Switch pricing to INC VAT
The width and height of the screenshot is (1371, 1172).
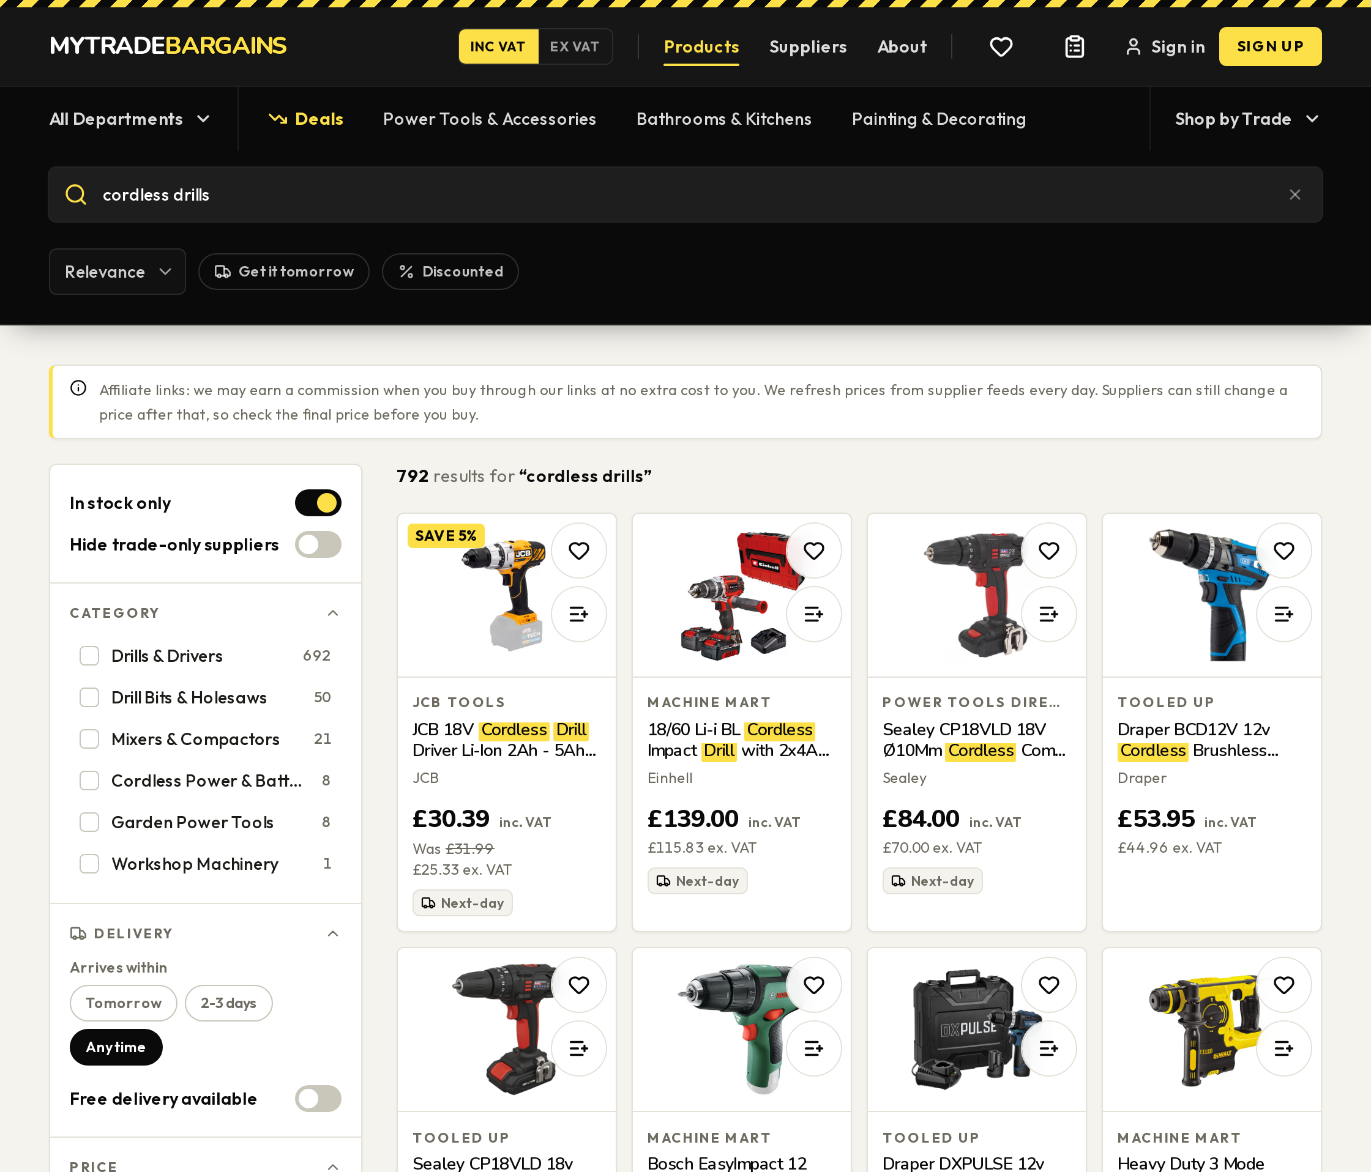498,46
